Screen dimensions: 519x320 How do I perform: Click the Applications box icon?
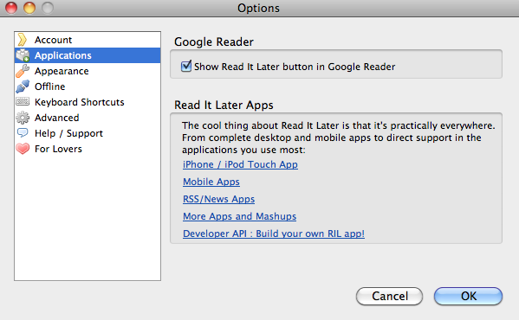[23, 55]
